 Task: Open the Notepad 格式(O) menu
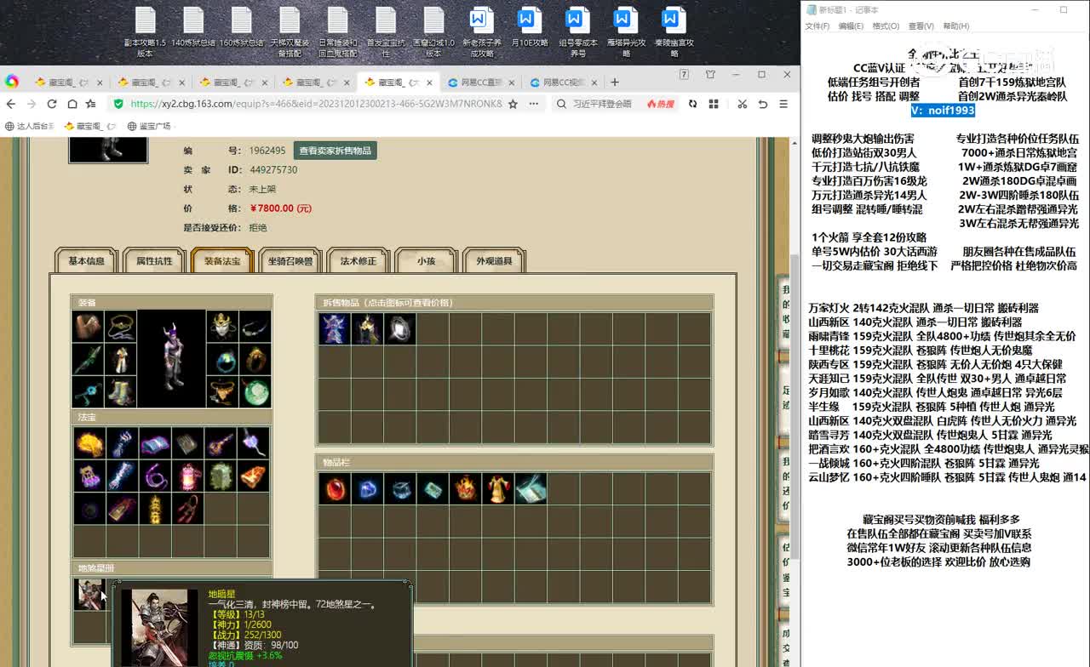pyautogui.click(x=886, y=26)
